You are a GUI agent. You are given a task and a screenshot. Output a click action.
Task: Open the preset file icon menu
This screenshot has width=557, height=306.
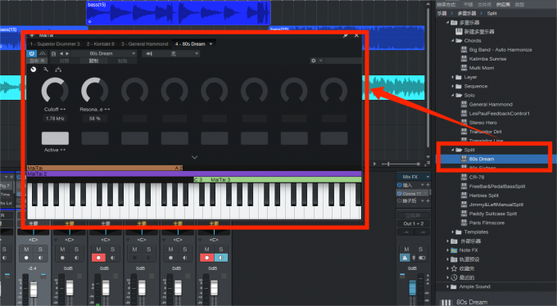(53, 54)
